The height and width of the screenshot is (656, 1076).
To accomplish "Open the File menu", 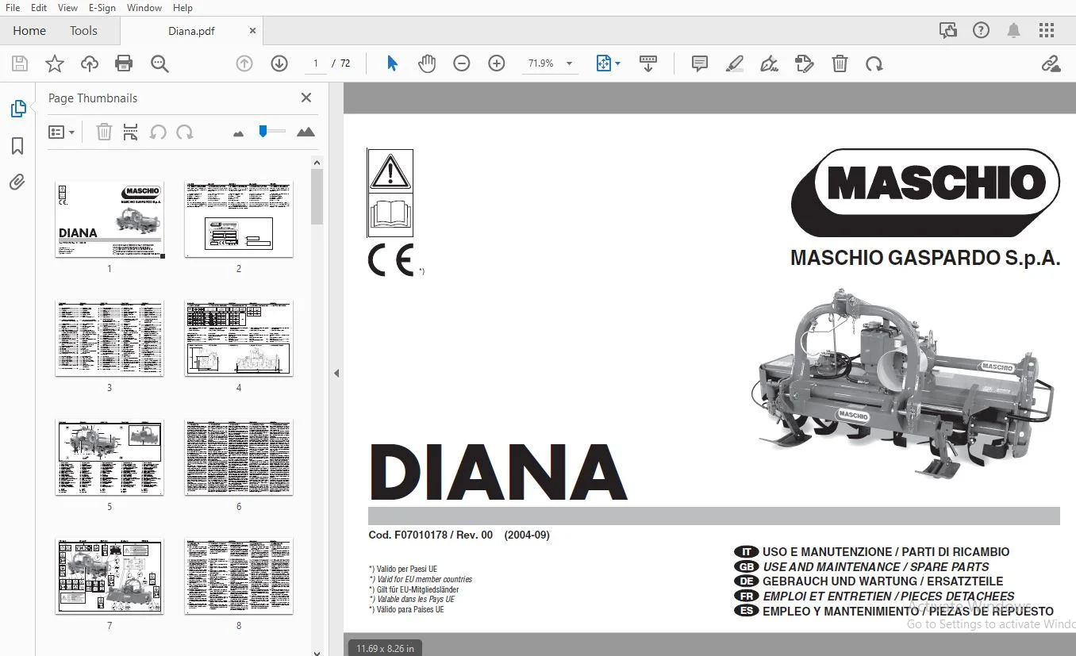I will 13,8.
